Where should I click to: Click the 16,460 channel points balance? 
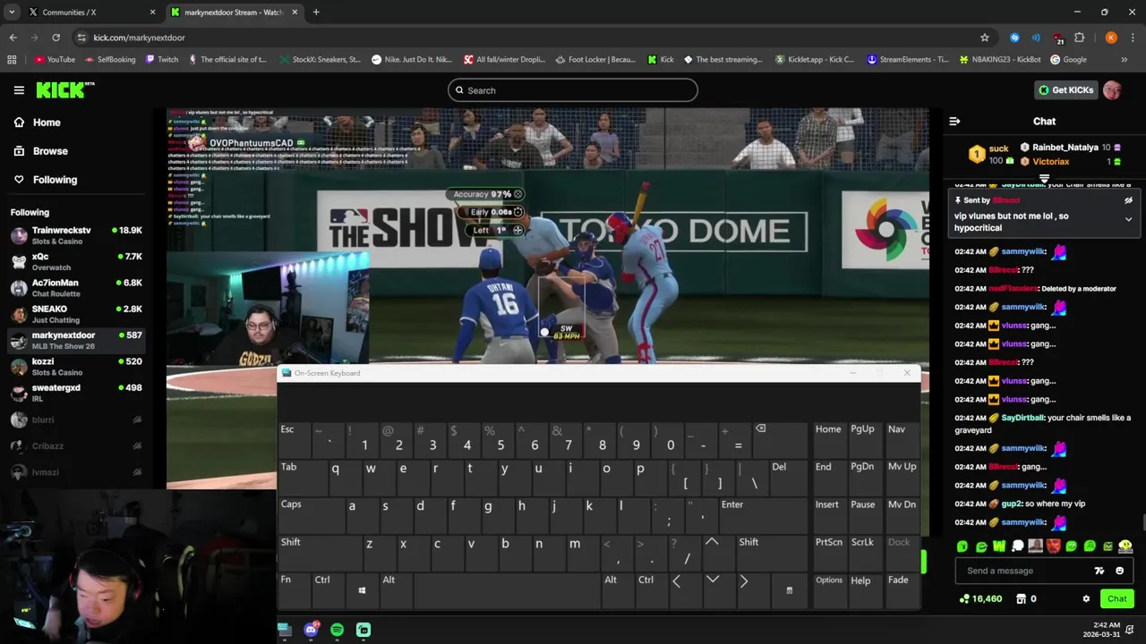click(x=980, y=598)
